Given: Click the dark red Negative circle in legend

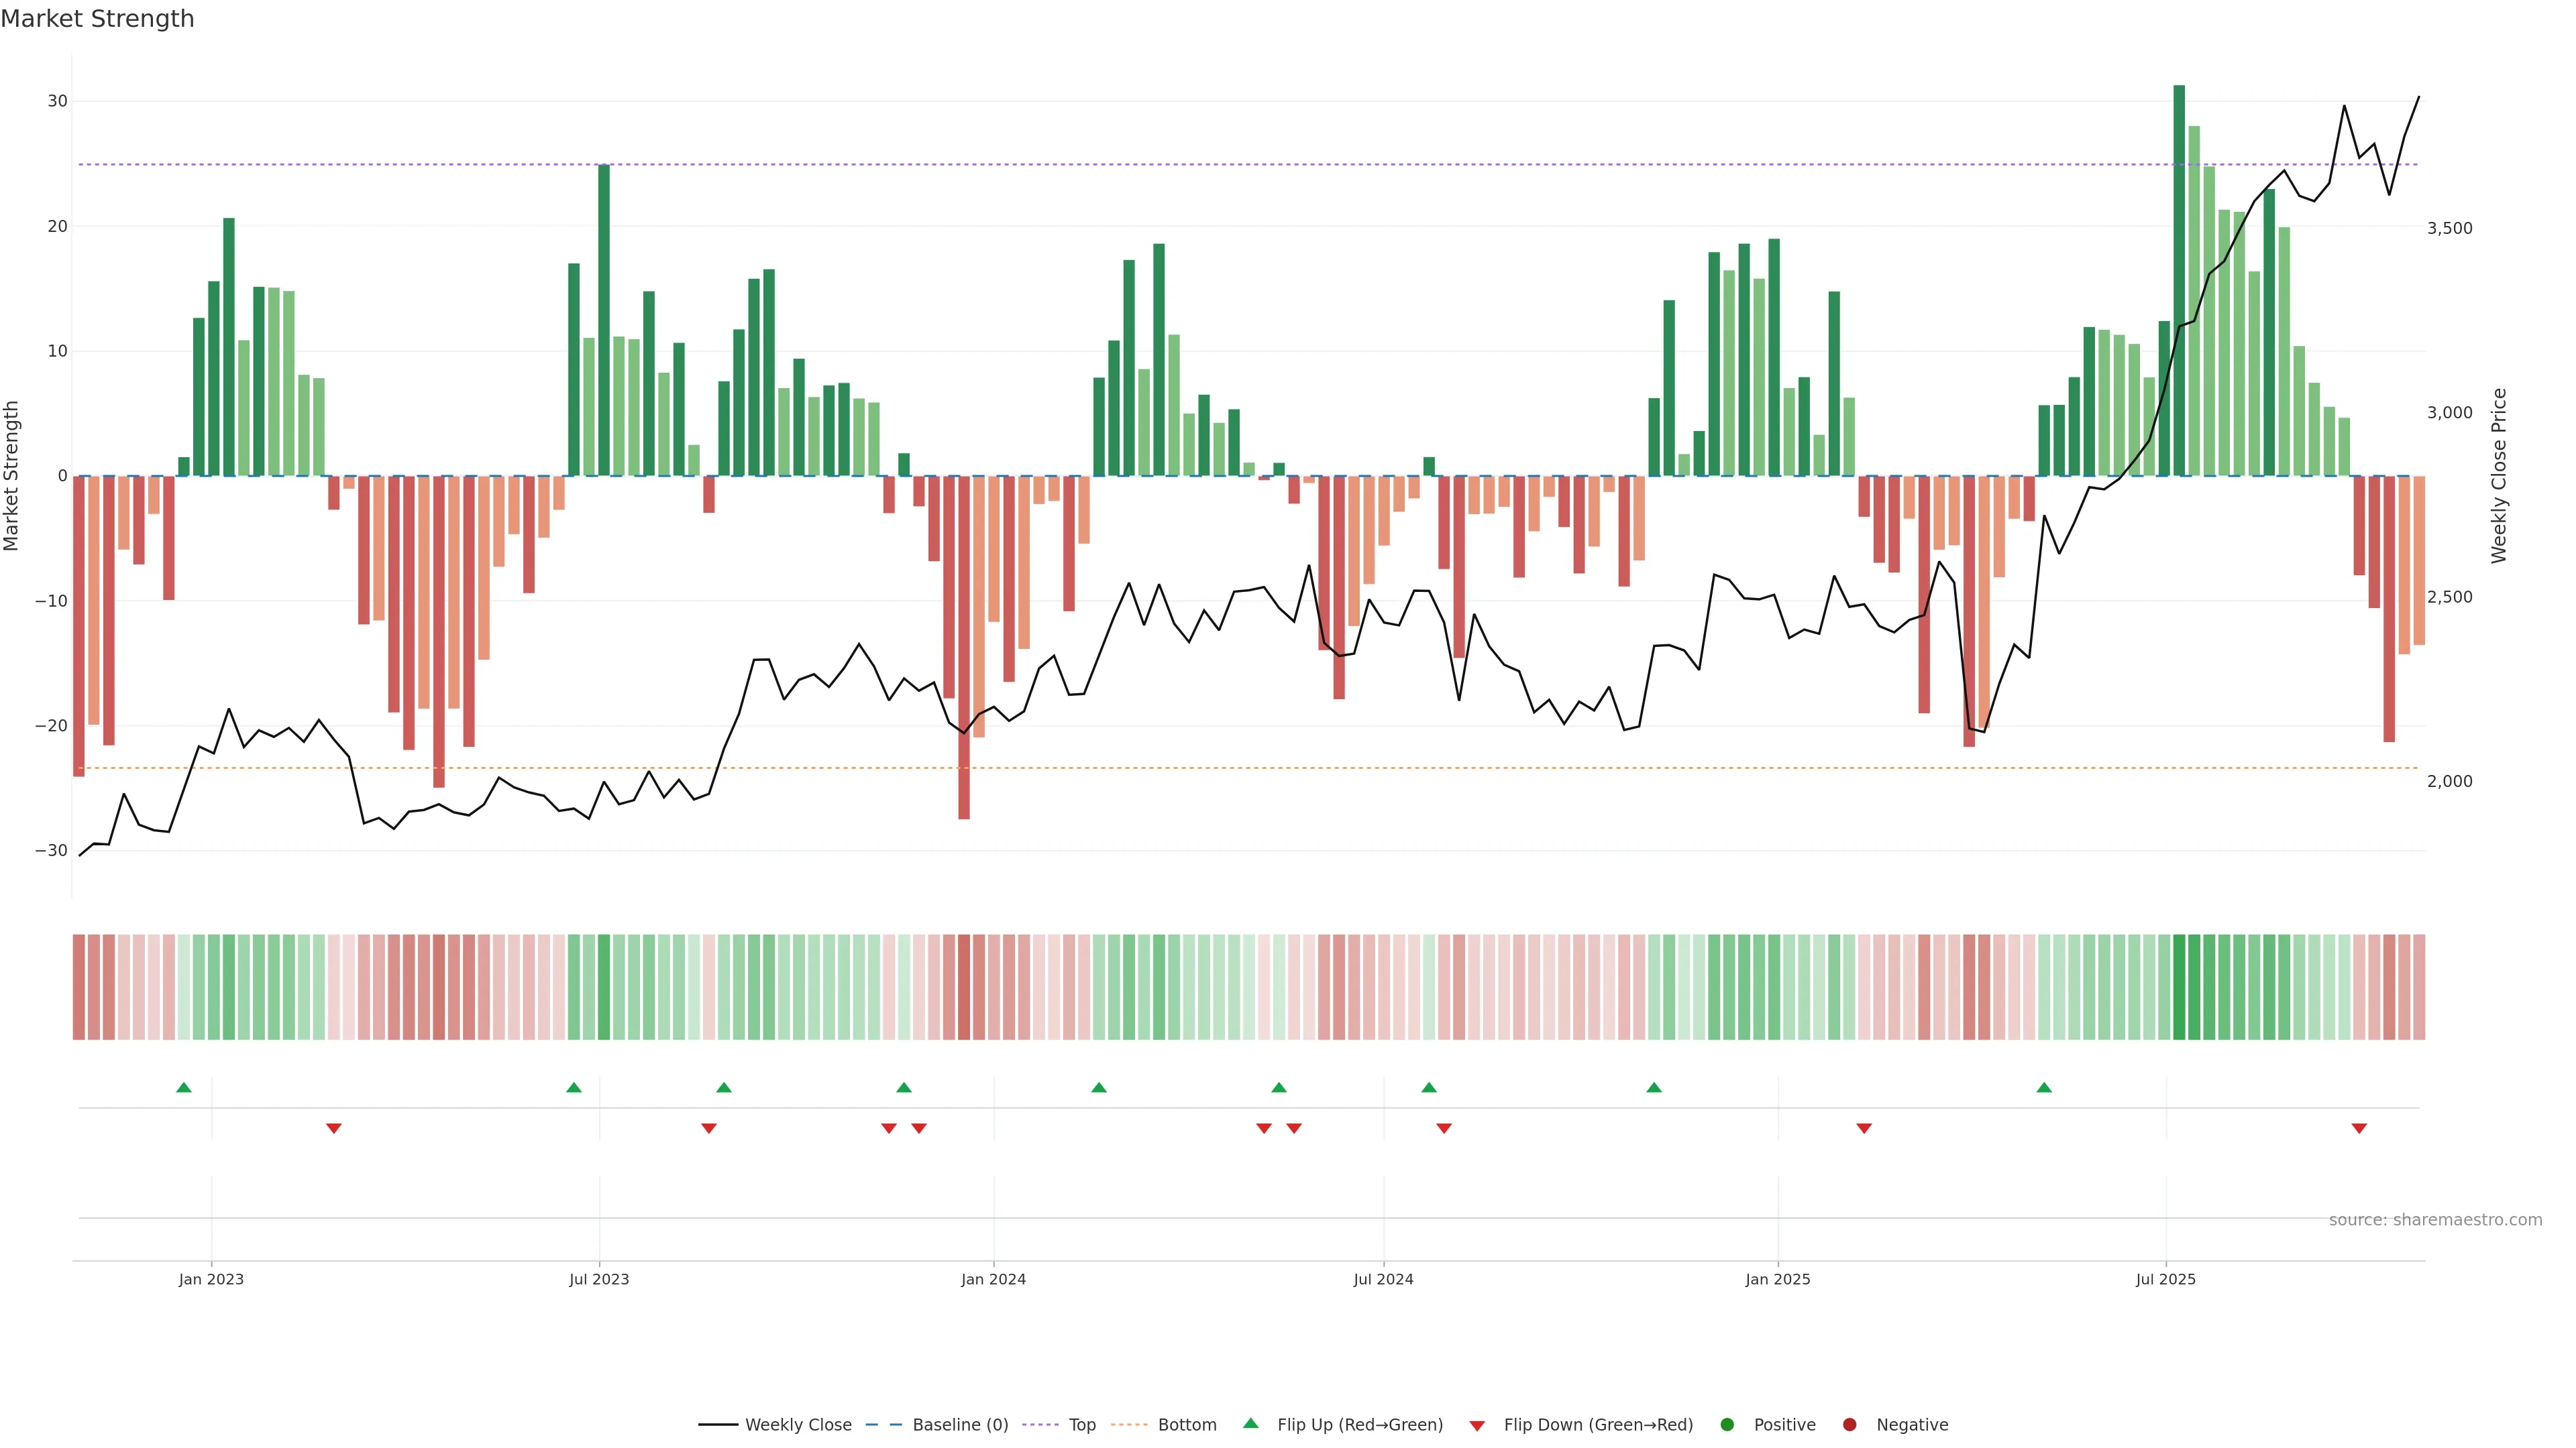Looking at the screenshot, I should point(1849,1424).
